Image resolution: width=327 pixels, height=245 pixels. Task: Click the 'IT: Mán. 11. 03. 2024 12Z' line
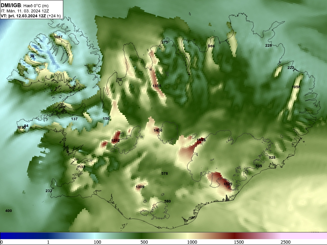(x=25, y=11)
